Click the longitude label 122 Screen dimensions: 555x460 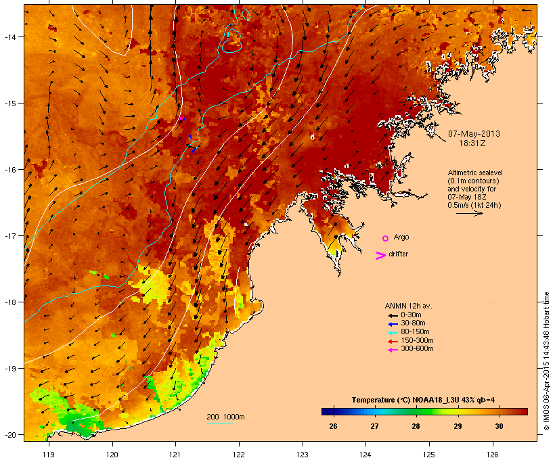tap(239, 455)
